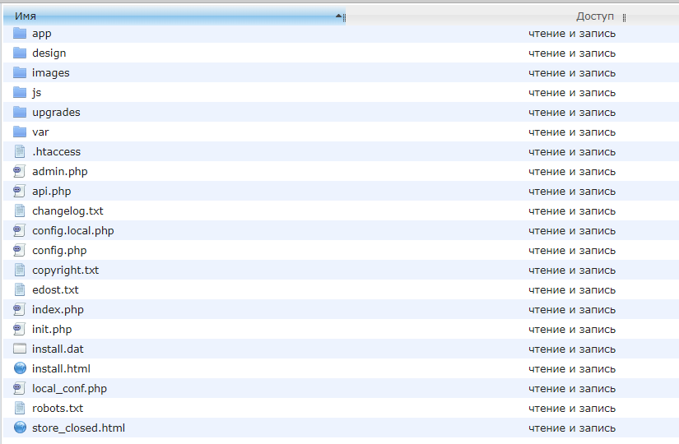Select the install.html file name

[61, 368]
